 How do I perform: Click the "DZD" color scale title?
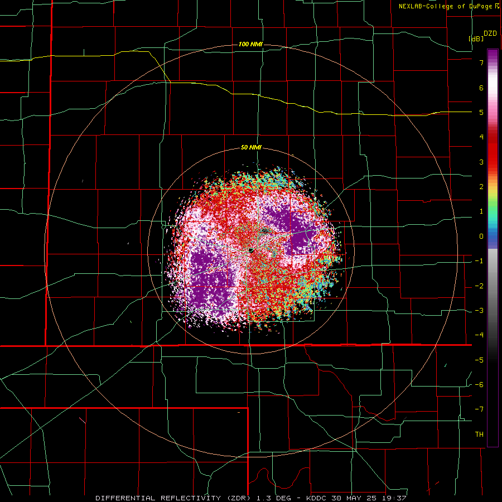coord(490,33)
